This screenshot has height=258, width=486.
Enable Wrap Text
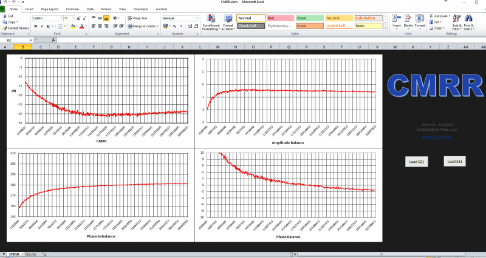138,18
